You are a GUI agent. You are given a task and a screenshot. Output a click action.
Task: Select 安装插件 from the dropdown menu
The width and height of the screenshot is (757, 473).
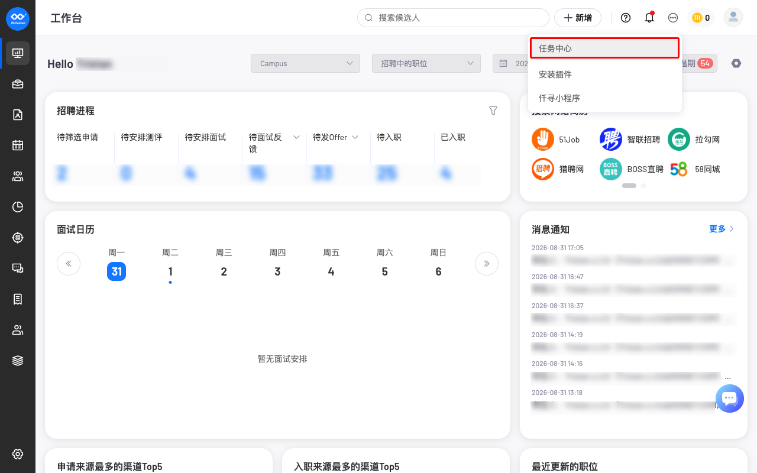click(x=604, y=74)
